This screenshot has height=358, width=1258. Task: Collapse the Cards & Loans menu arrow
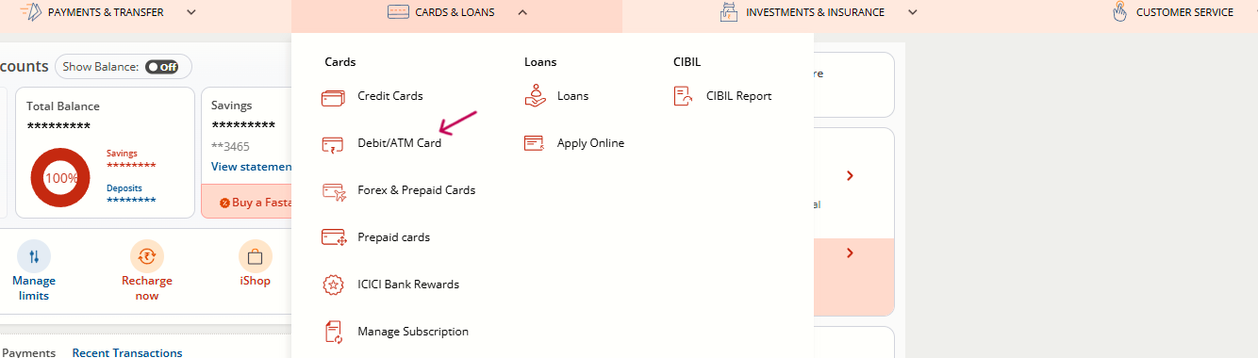[x=522, y=12]
